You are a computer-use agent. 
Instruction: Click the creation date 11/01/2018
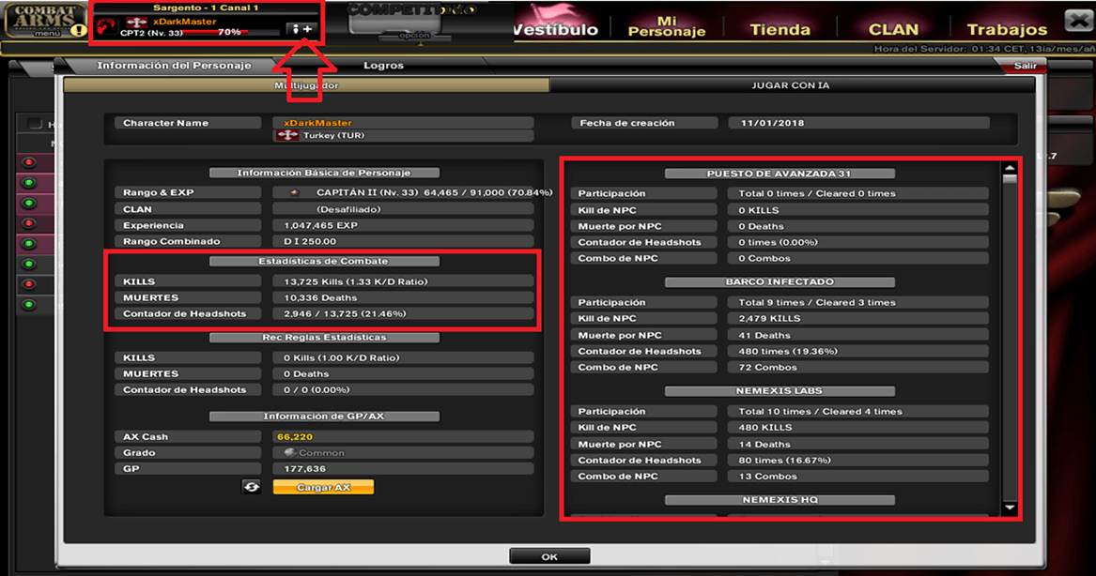coord(772,123)
